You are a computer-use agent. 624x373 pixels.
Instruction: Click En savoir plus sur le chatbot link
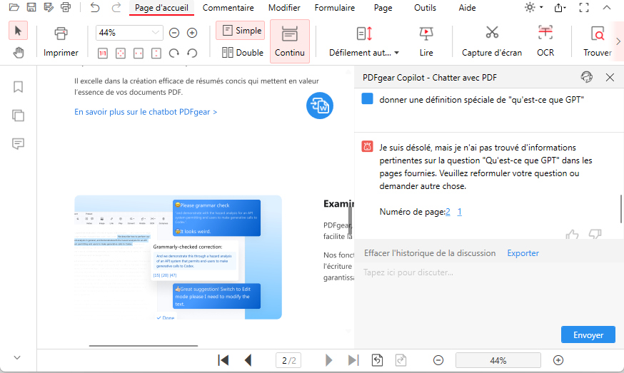(x=146, y=112)
